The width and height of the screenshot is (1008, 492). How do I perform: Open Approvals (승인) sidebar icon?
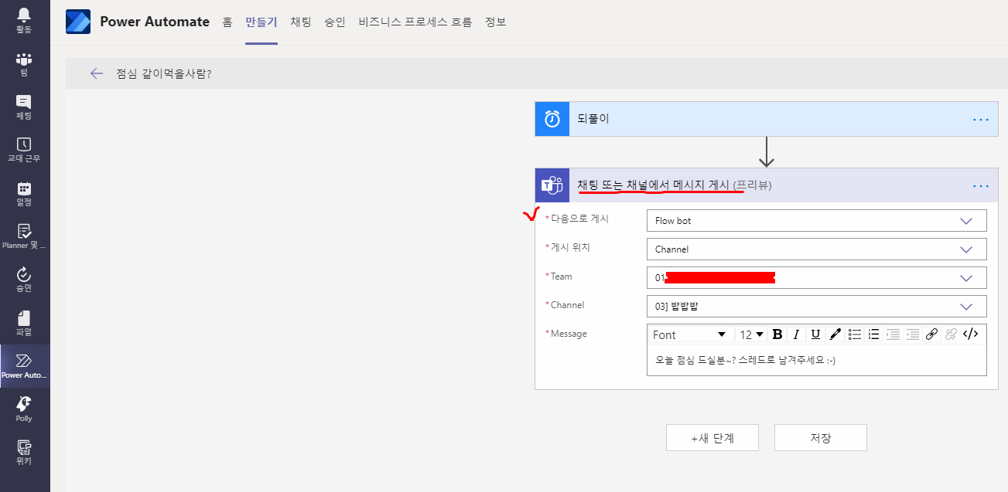[24, 280]
